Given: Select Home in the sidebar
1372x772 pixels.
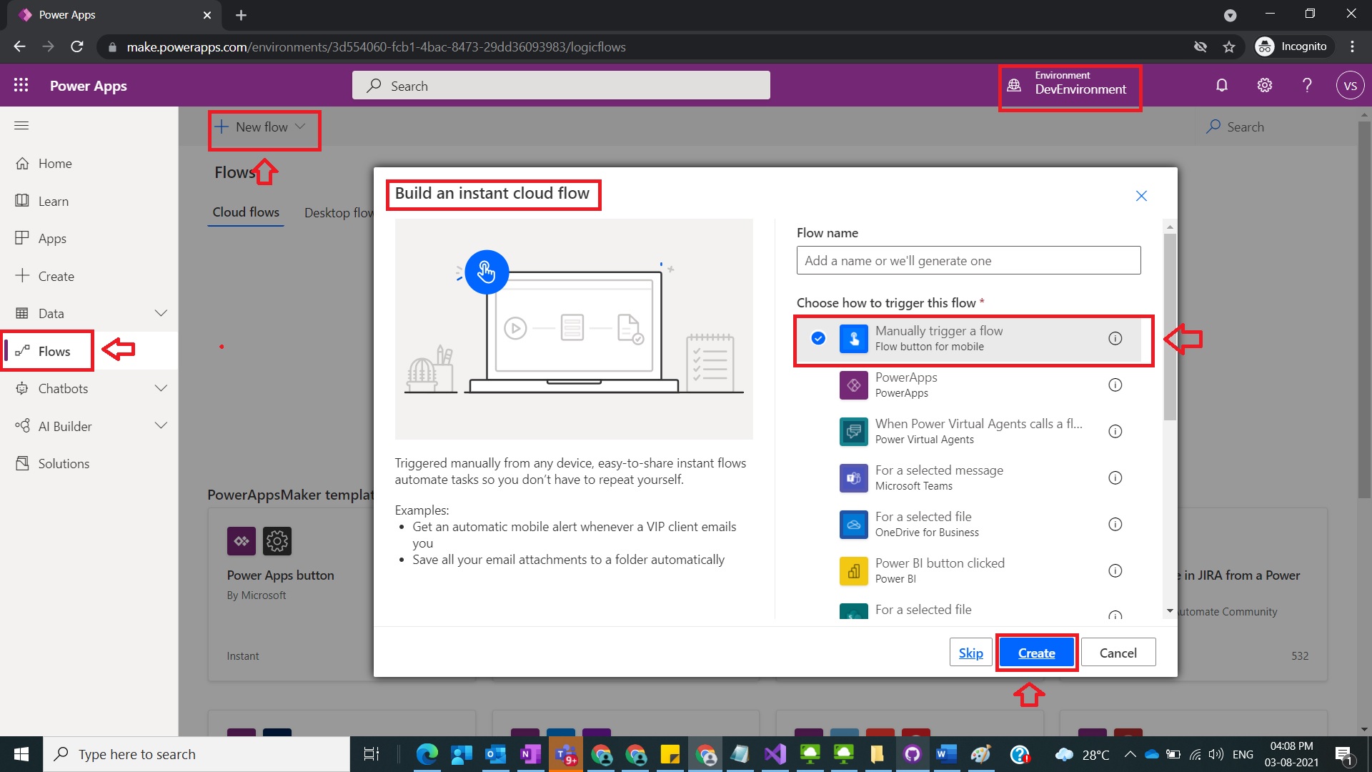Looking at the screenshot, I should click(55, 163).
